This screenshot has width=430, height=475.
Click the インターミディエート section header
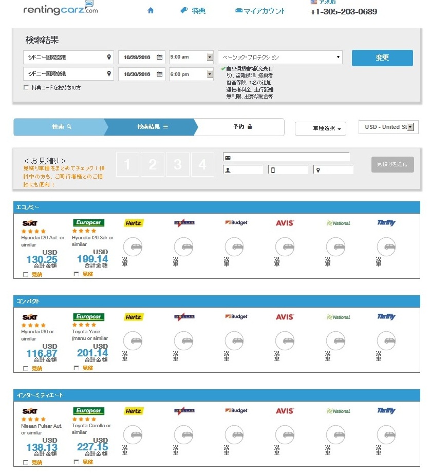217,395
